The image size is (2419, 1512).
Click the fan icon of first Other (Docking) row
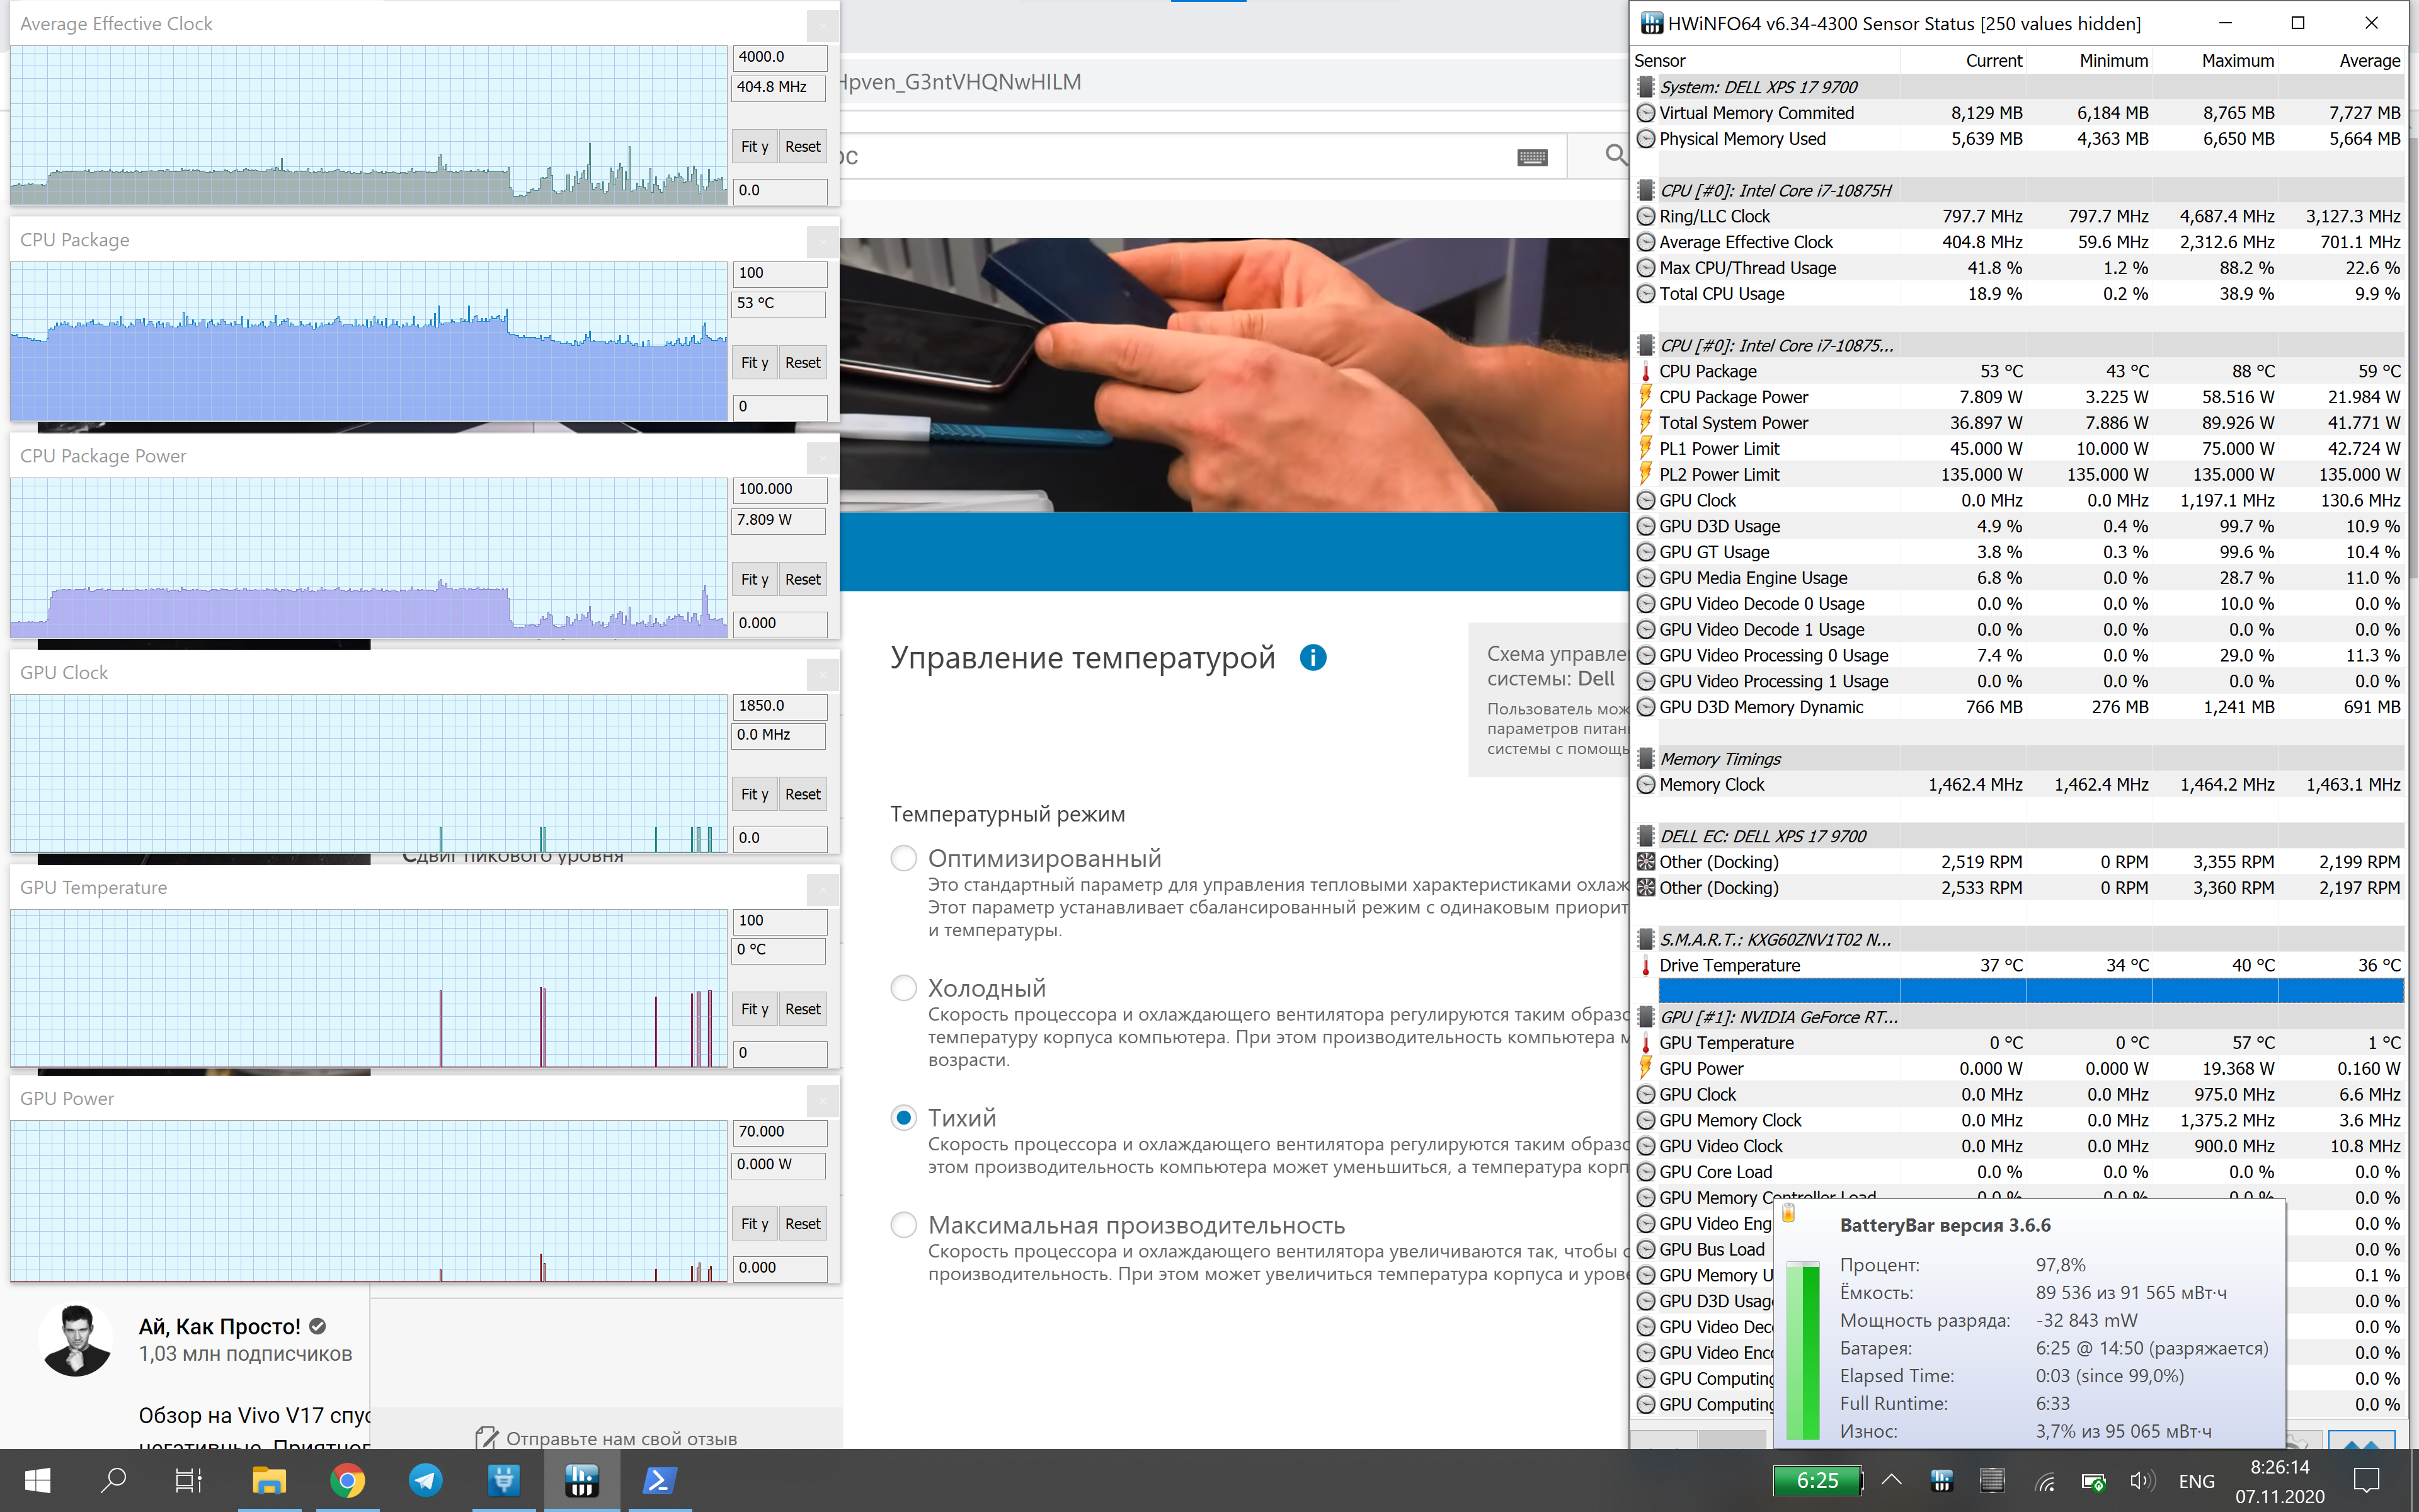click(x=1645, y=861)
